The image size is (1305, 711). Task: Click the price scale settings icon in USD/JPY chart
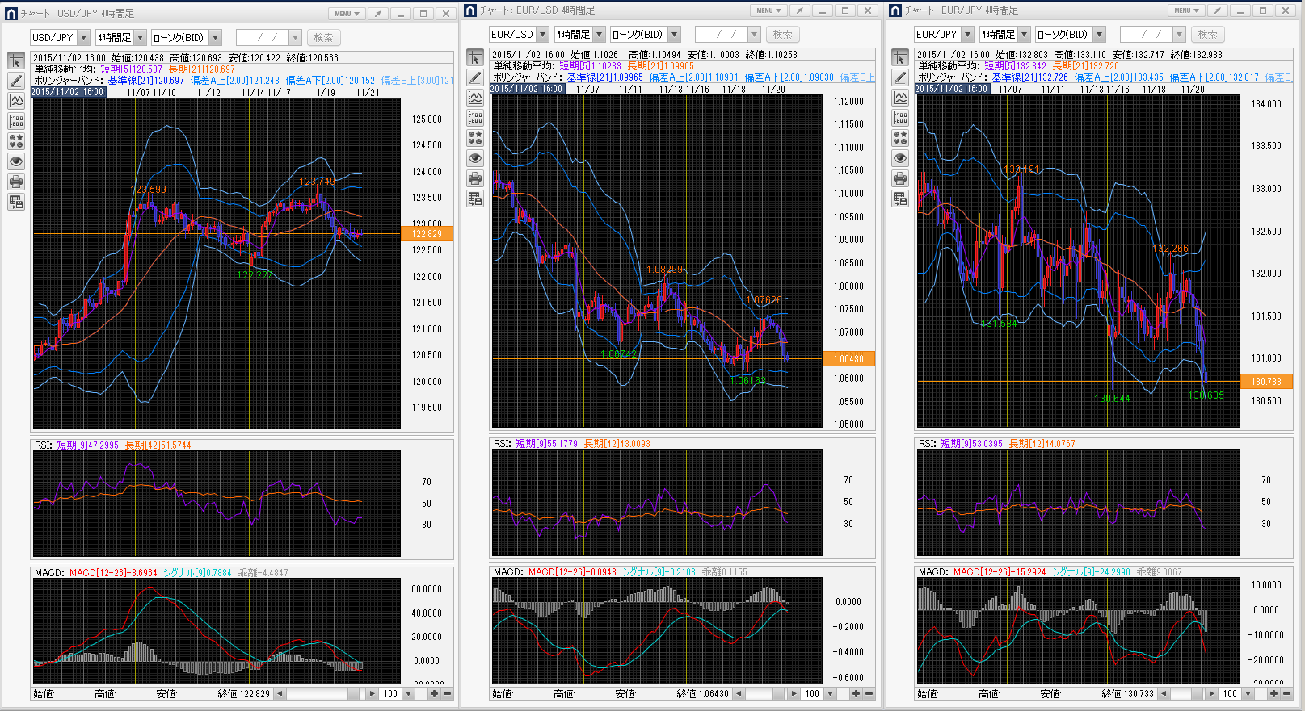[16, 121]
